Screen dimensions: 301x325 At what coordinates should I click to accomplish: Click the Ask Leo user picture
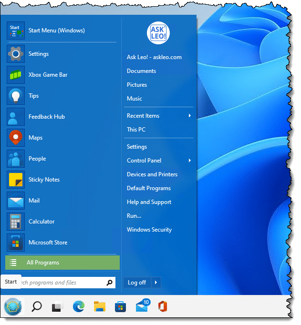(158, 33)
